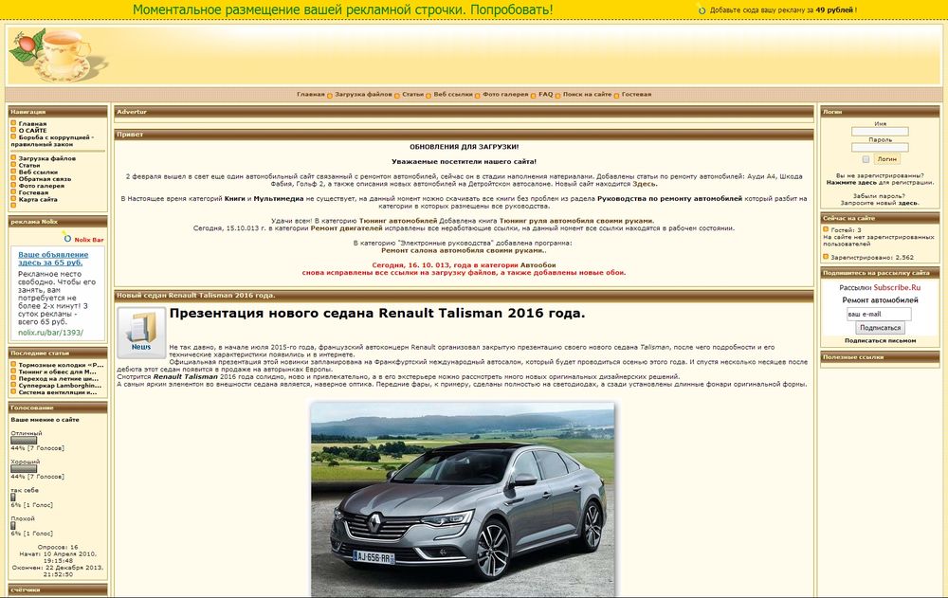Image resolution: width=948 pixels, height=598 pixels.
Task: Click the так себе poll result bar
Action: (13, 498)
